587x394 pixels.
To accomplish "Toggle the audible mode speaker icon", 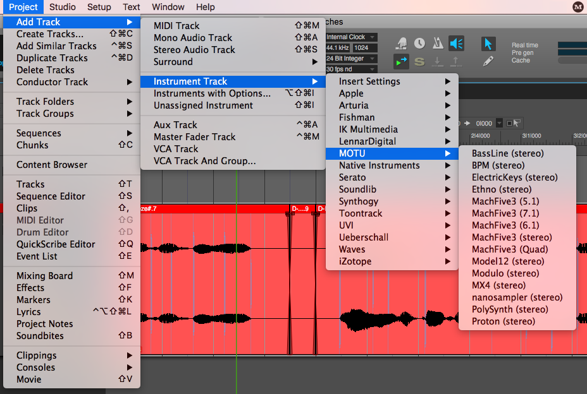I will (456, 44).
